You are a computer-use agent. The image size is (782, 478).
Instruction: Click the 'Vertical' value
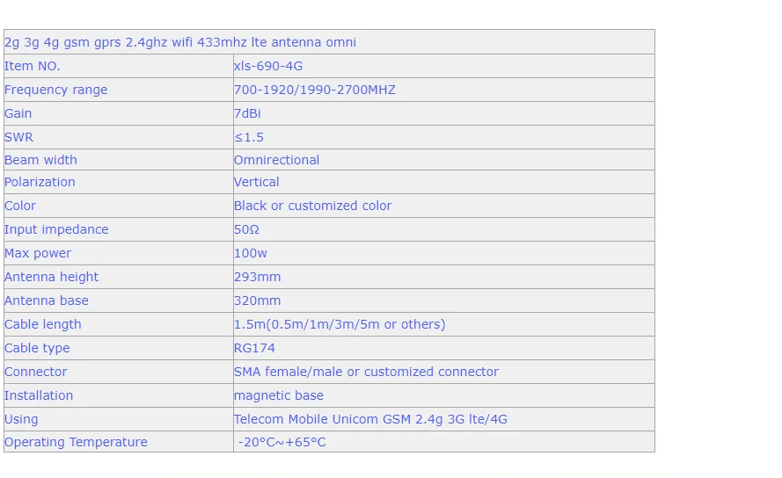point(256,182)
